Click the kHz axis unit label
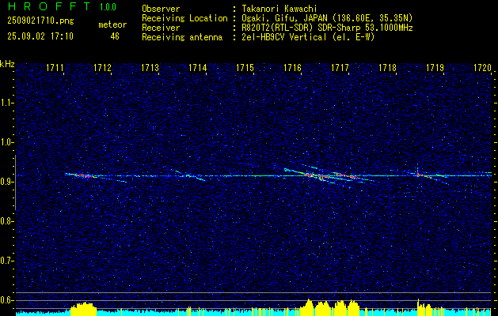The width and height of the screenshot is (498, 316). [7, 64]
